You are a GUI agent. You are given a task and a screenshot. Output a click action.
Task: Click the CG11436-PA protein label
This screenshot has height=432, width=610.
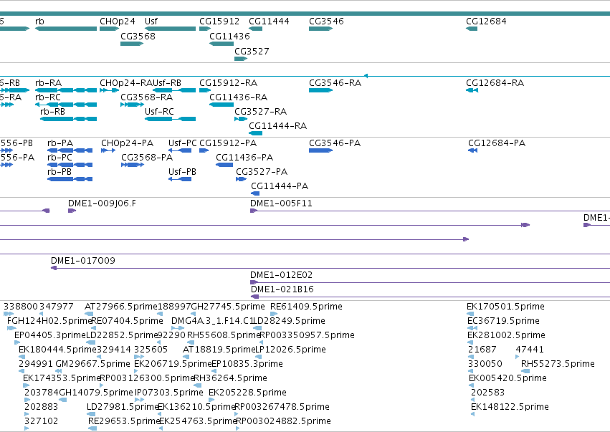244,158
